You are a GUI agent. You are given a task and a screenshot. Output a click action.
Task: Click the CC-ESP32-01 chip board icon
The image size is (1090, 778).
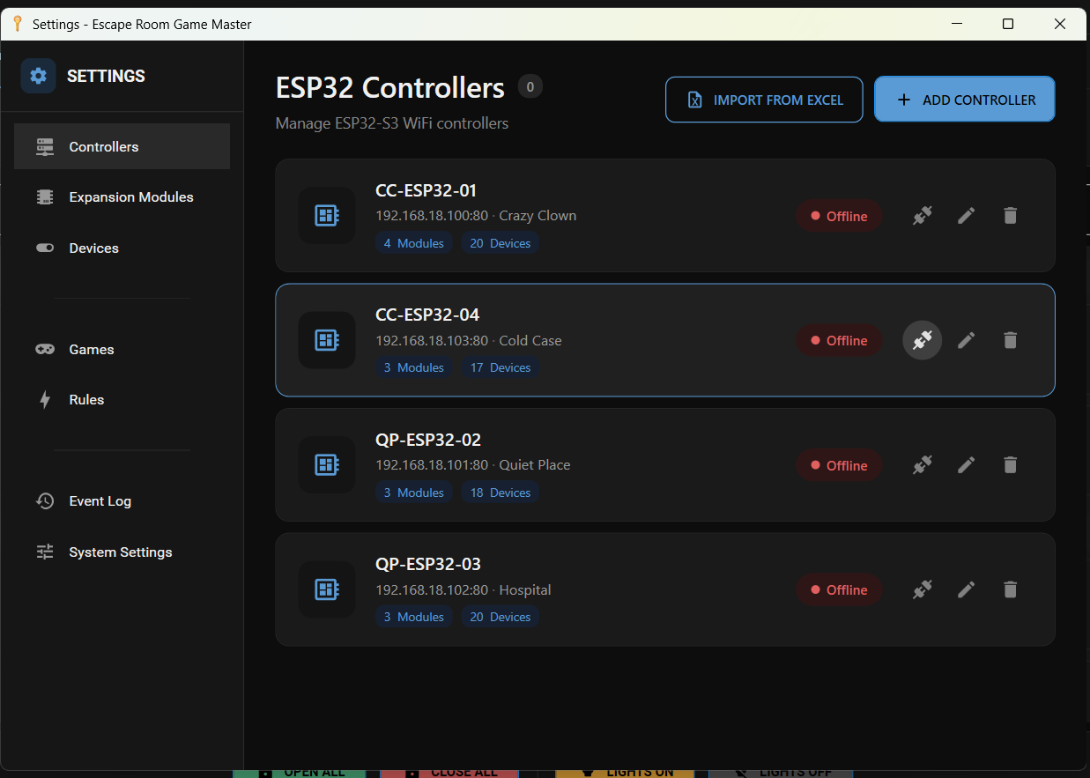click(x=326, y=215)
